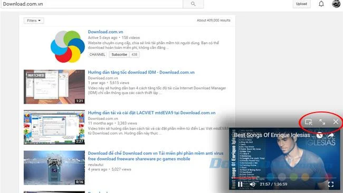Click the CHANNEL badge label
Screen dimensions: 343x193
click(97, 55)
